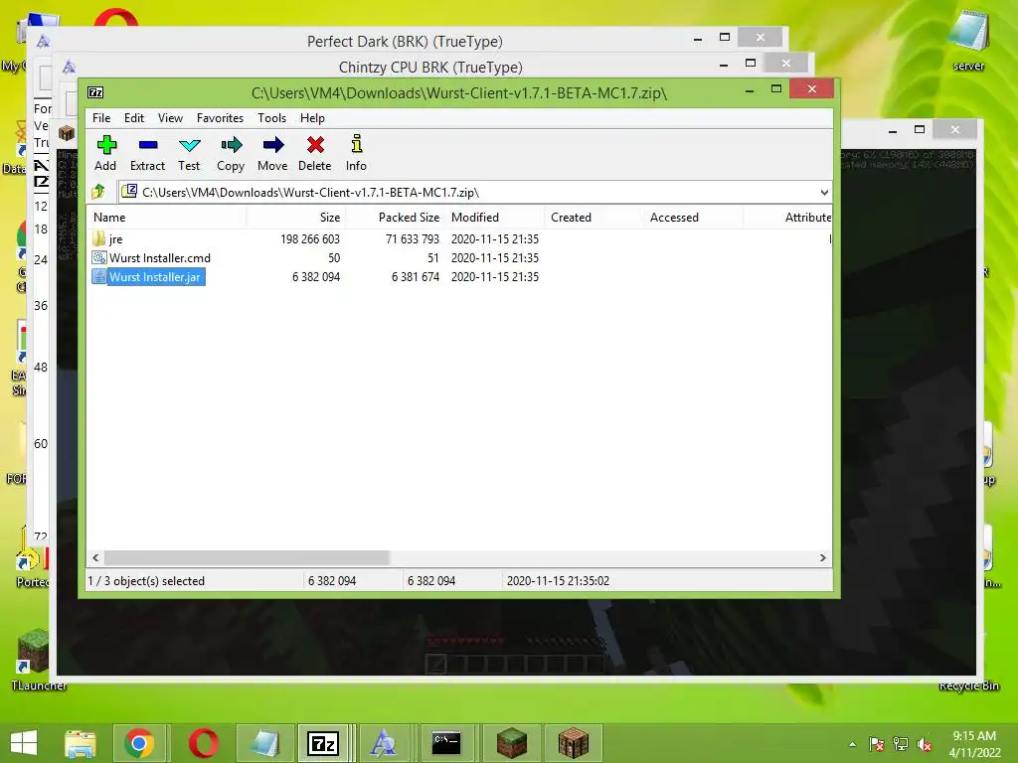The image size is (1018, 763).
Task: Switch to Minecraft grass block taskbar icon
Action: (x=511, y=743)
